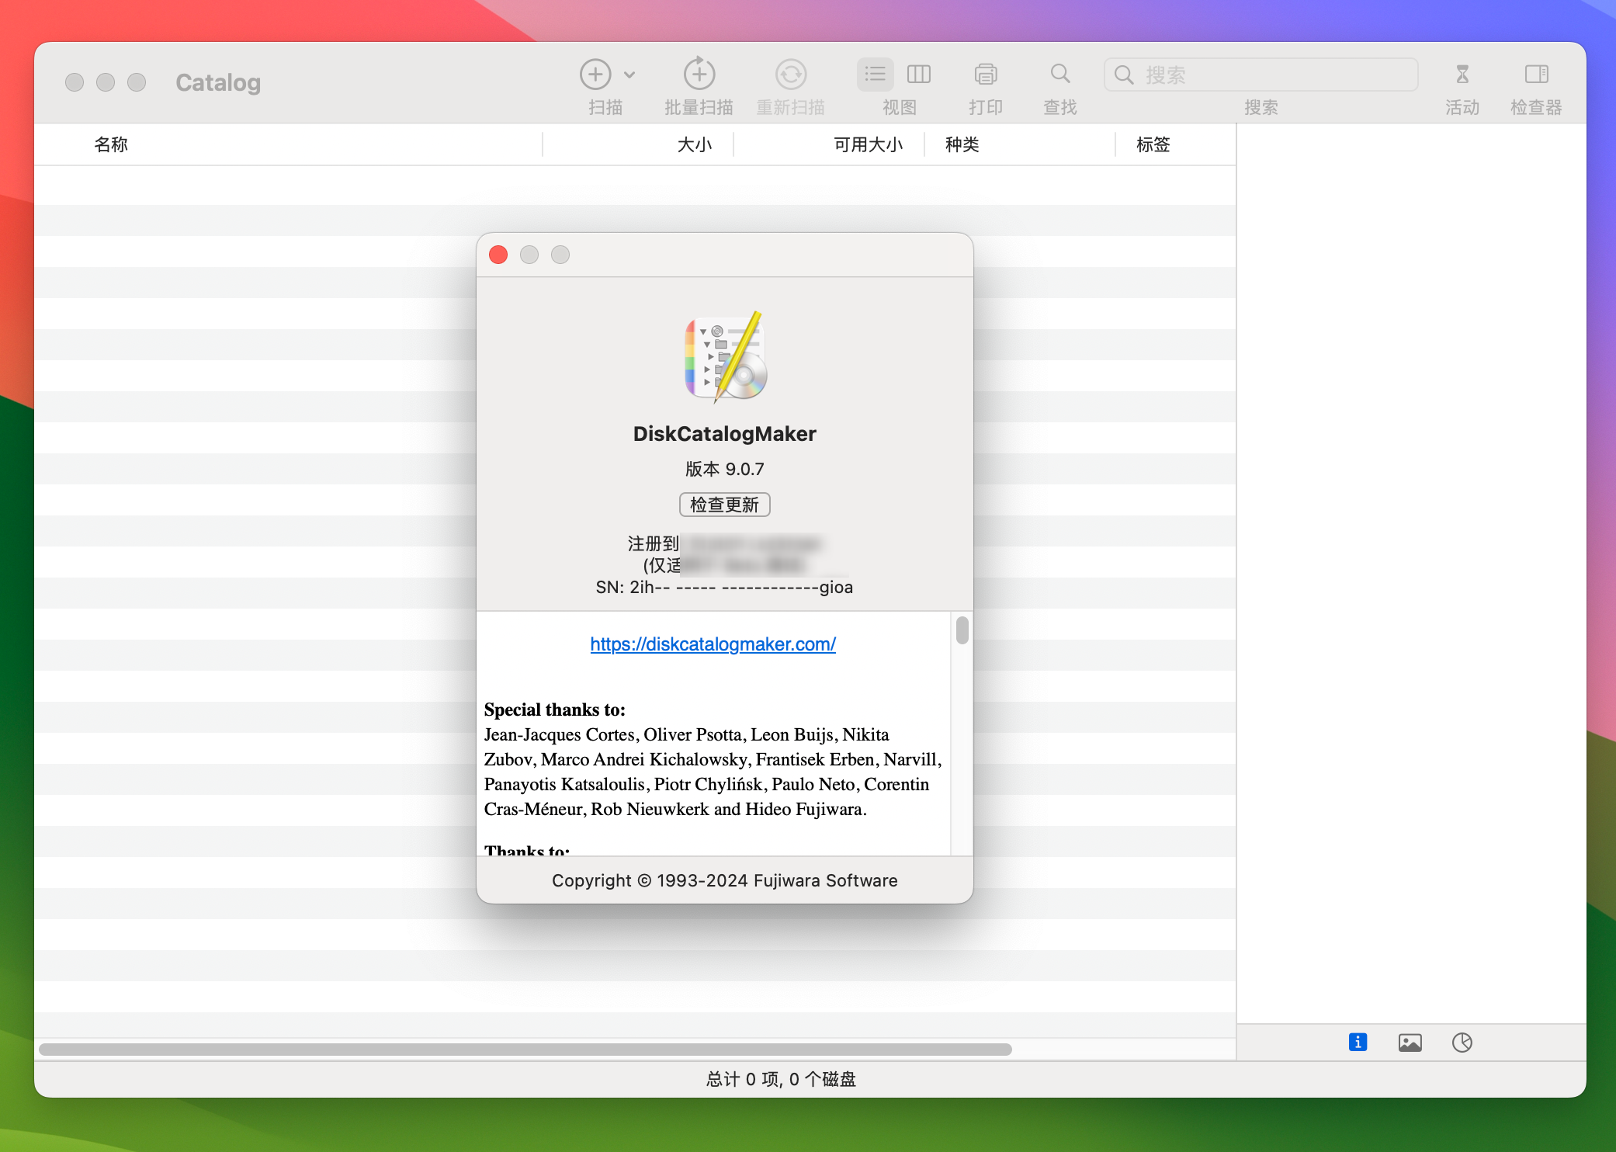Open the diskcatalogmaker.com link
Screen dimensions: 1616x1152
(713, 644)
